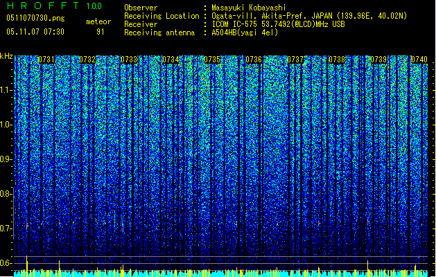The width and height of the screenshot is (436, 277).
Task: Click the meteor count 91
Action: click(101, 32)
